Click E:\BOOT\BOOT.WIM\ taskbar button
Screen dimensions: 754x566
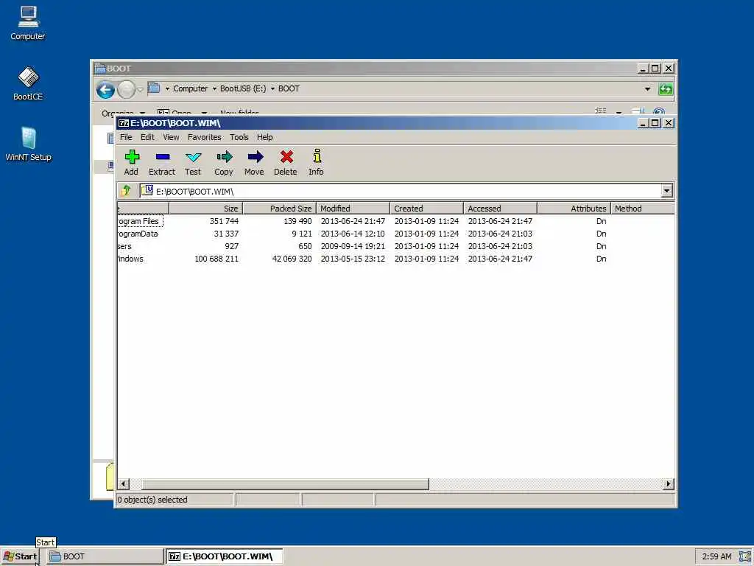225,556
